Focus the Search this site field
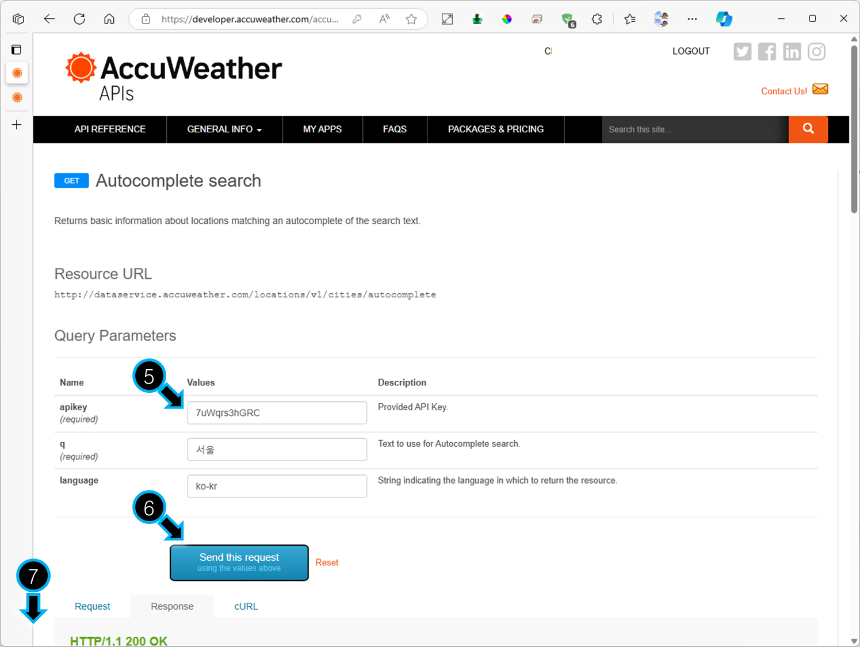Viewport: 860px width, 647px height. 695,129
